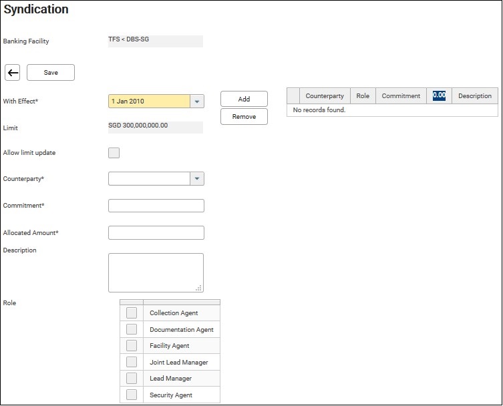Sort by the Counterparty column header
Screen dimensions: 503x406
click(x=325, y=96)
